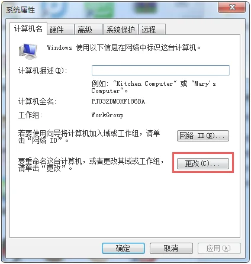Click the 应用(A) button

pos(219,248)
